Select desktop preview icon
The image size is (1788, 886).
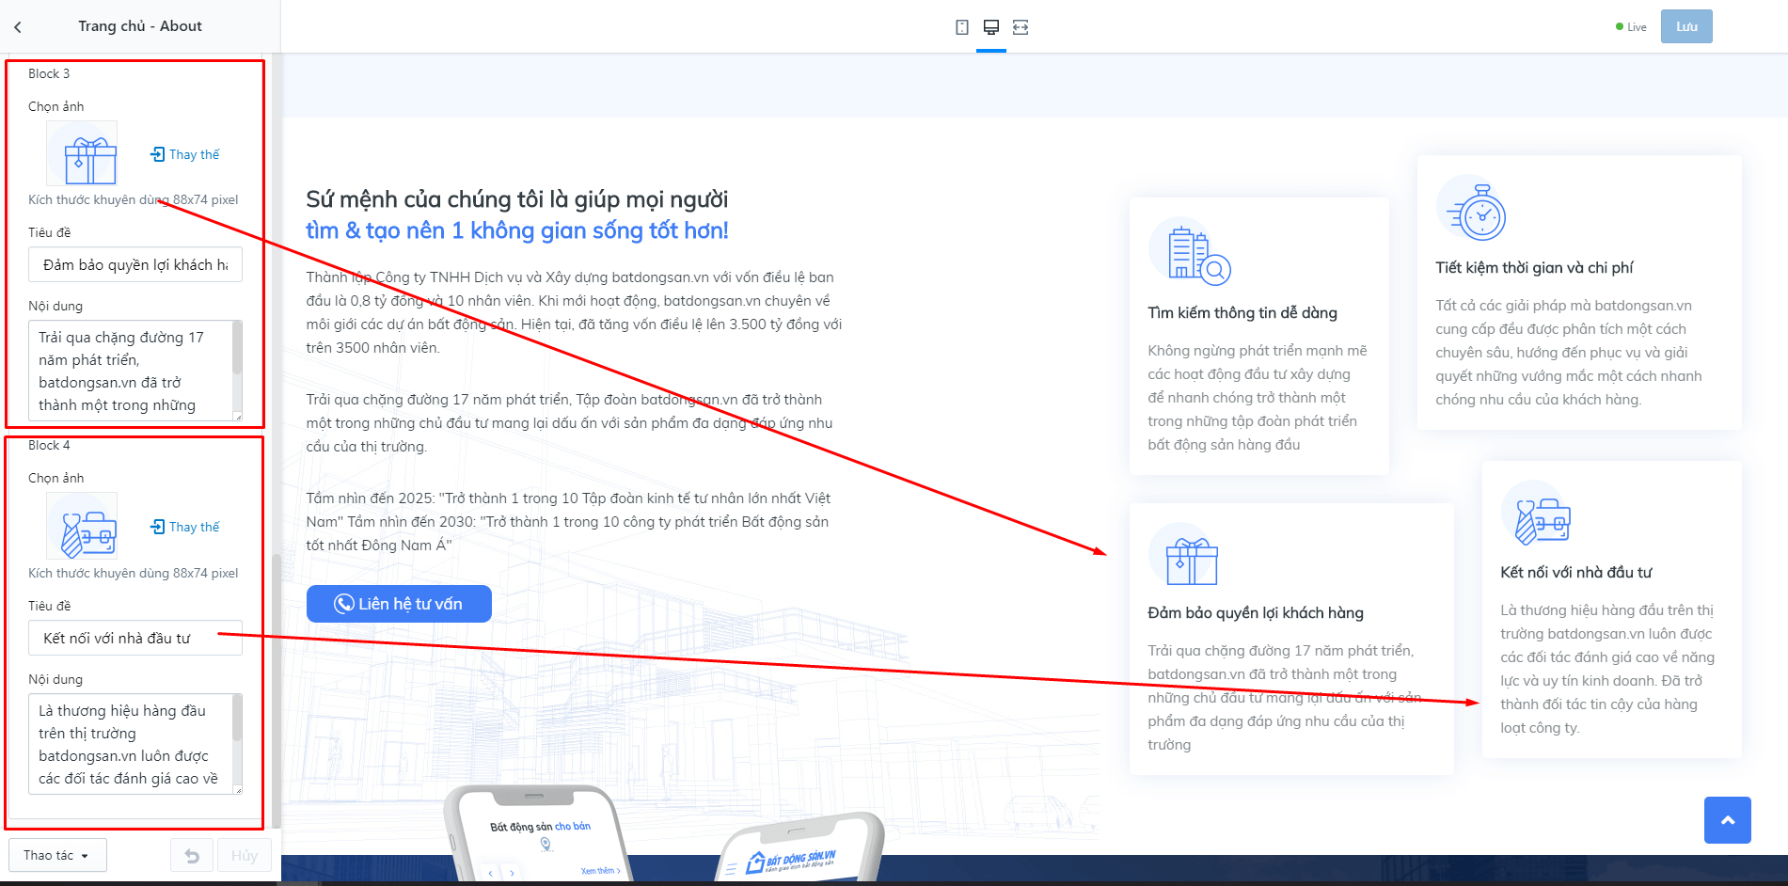(x=991, y=27)
